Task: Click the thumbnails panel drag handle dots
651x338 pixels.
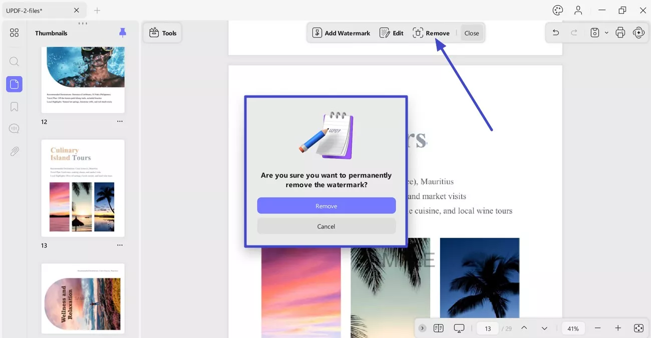Action: [x=83, y=23]
